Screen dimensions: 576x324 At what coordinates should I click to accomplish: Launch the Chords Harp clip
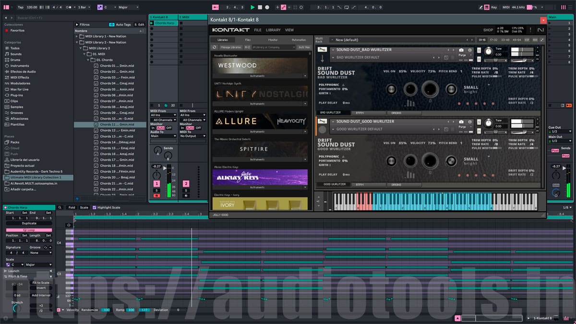click(152, 23)
